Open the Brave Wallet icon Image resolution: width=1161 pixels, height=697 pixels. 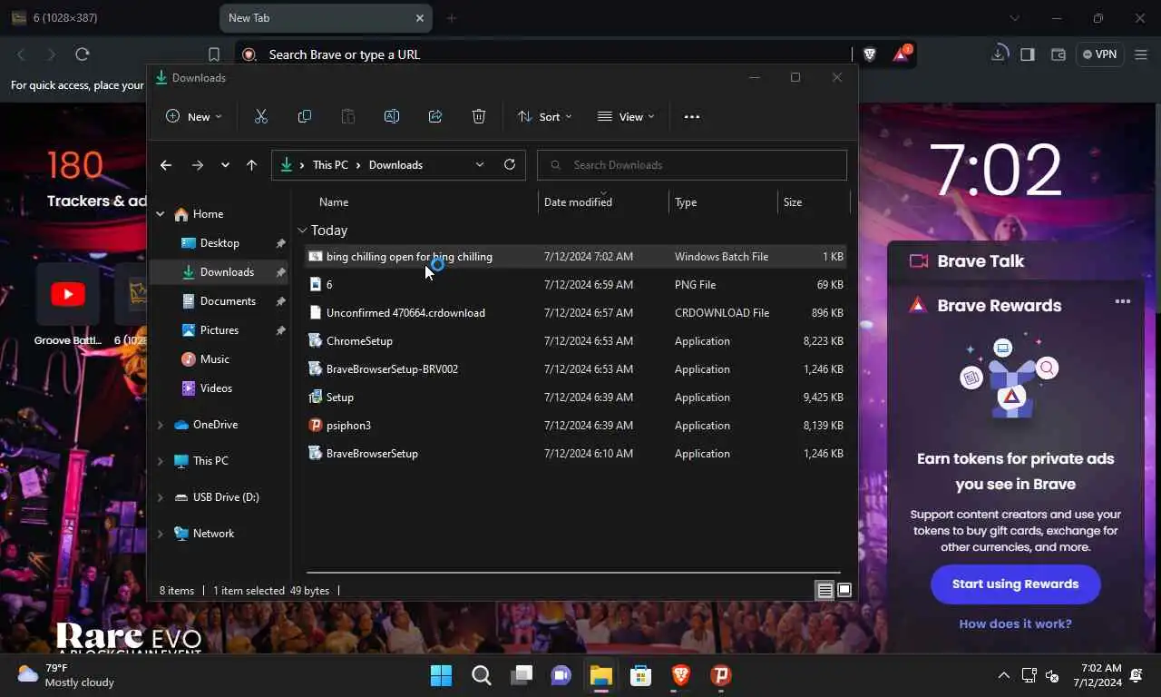[x=1058, y=54]
